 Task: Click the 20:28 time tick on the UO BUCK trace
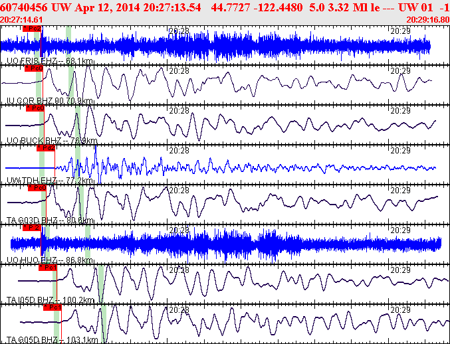coord(179,110)
